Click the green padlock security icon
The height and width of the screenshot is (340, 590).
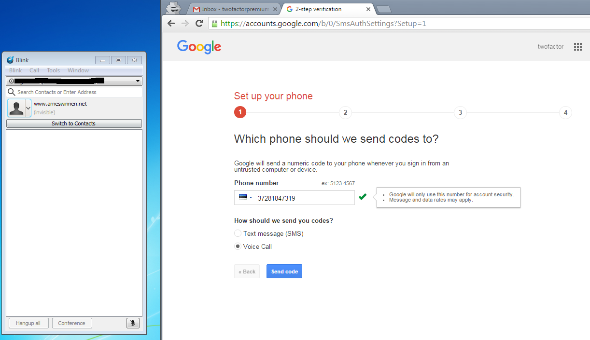pos(214,23)
